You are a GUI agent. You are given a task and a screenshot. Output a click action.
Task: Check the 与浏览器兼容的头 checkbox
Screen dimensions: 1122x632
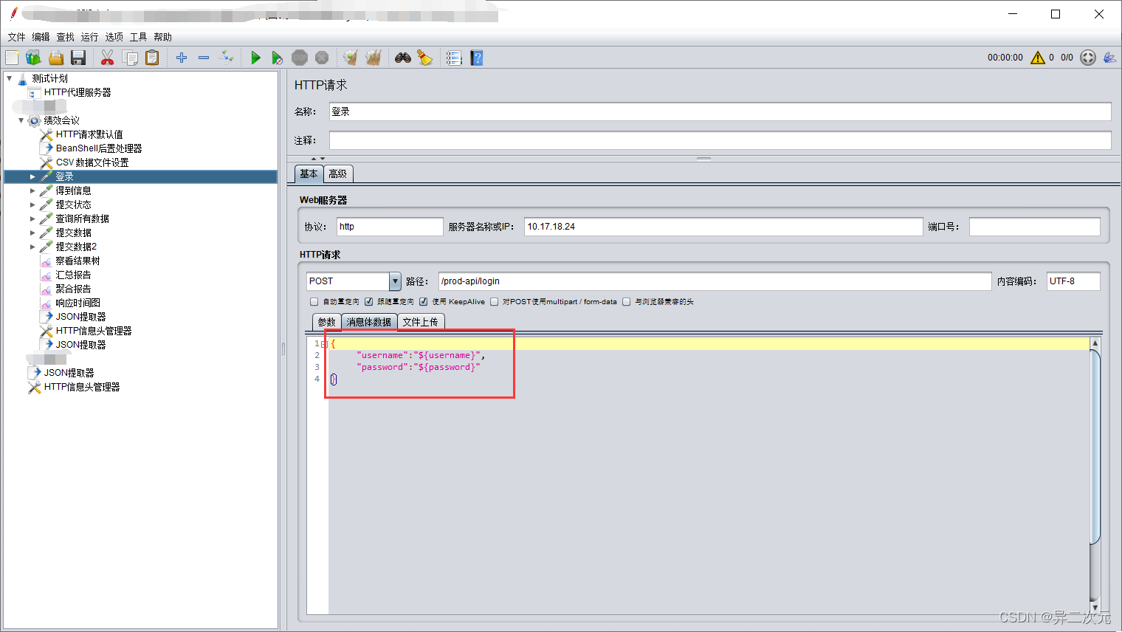[627, 302]
